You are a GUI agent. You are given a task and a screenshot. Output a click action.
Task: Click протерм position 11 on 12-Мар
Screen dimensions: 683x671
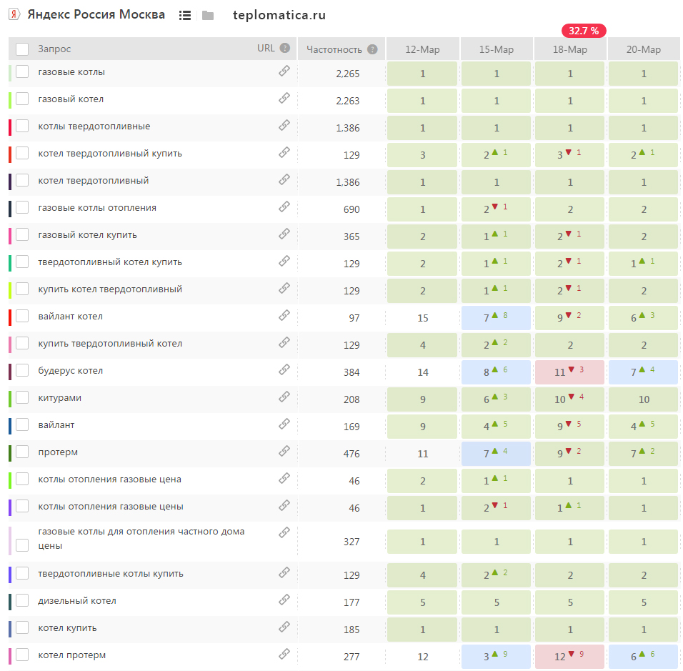422,454
